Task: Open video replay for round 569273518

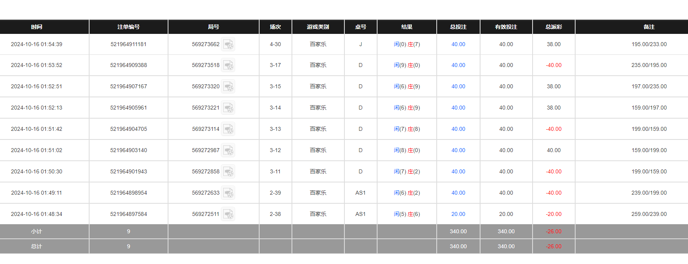Action: click(x=228, y=65)
